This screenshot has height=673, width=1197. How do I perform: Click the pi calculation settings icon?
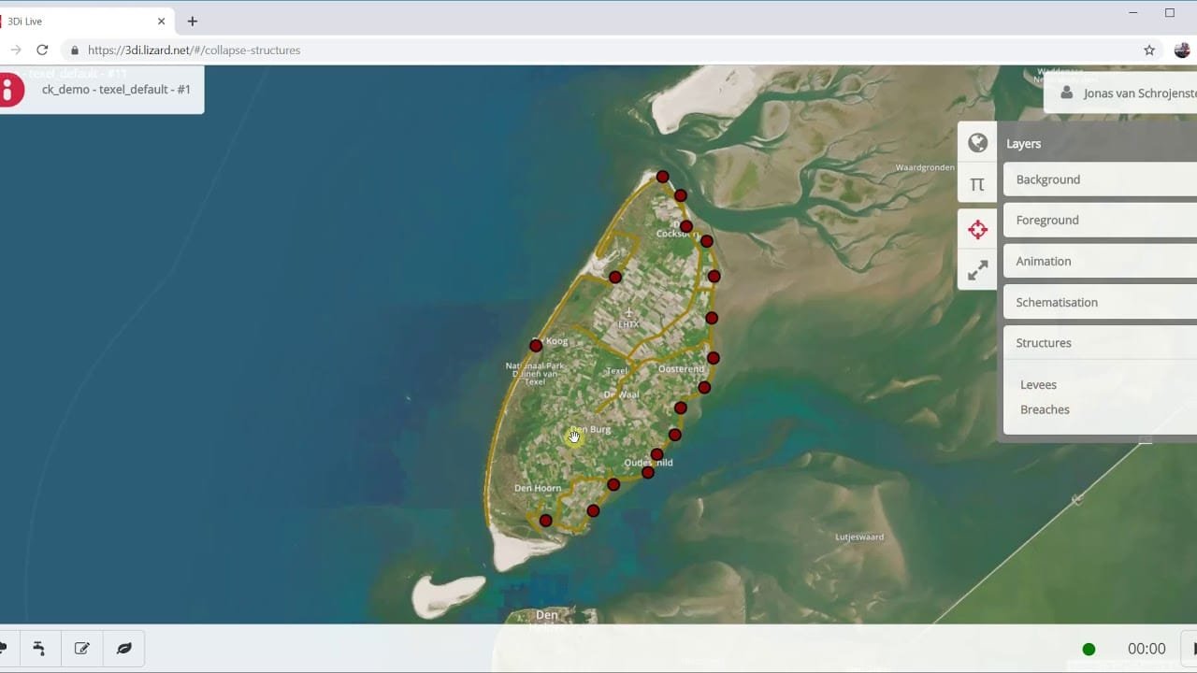click(x=977, y=184)
